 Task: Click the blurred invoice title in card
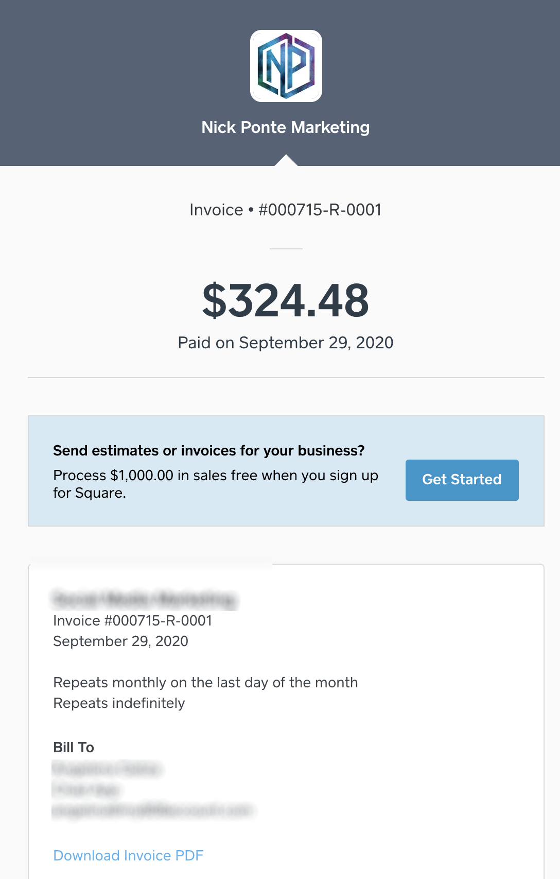(x=144, y=599)
